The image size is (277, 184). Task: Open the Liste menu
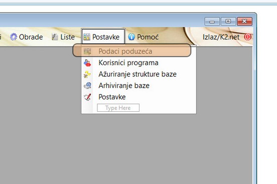tap(63, 37)
